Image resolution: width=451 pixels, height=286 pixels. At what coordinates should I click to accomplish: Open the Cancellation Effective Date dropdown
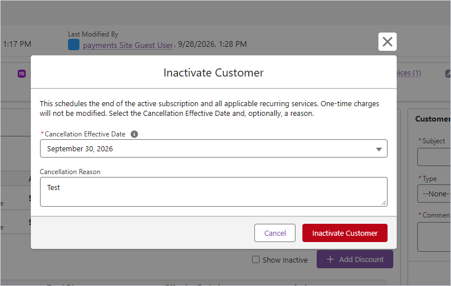coord(213,148)
